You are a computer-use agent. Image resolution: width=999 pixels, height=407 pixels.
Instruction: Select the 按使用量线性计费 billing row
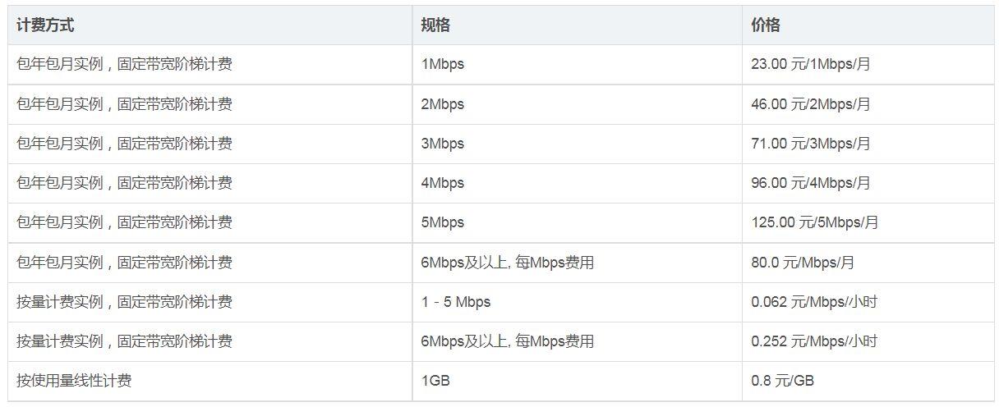(x=501, y=381)
